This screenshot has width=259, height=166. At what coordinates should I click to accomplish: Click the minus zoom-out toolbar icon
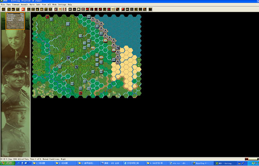tap(74, 9)
